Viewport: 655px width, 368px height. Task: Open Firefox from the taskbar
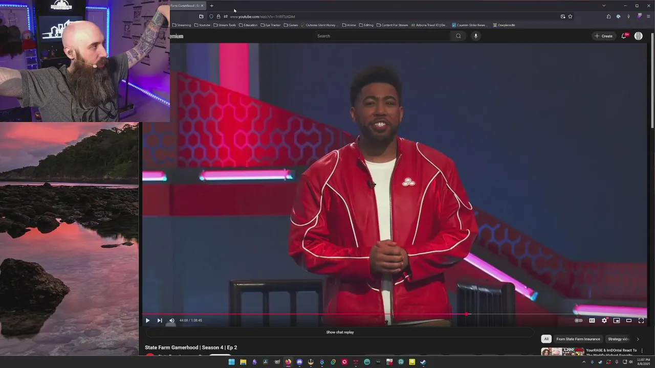point(288,362)
